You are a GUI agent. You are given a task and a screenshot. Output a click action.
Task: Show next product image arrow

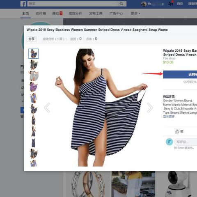(x=150, y=108)
